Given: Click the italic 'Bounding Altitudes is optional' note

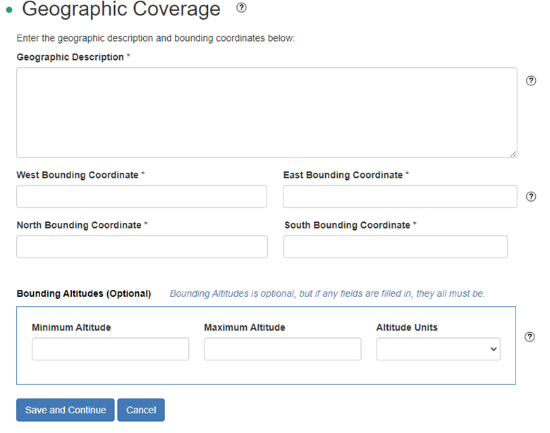Looking at the screenshot, I should pyautogui.click(x=327, y=293).
